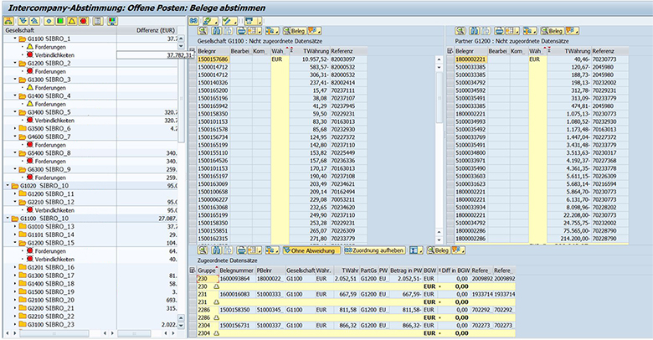Click the colored flag icon beside Beleg in G1100 toolbar
The height and width of the screenshot is (340, 653).
[x=313, y=31]
